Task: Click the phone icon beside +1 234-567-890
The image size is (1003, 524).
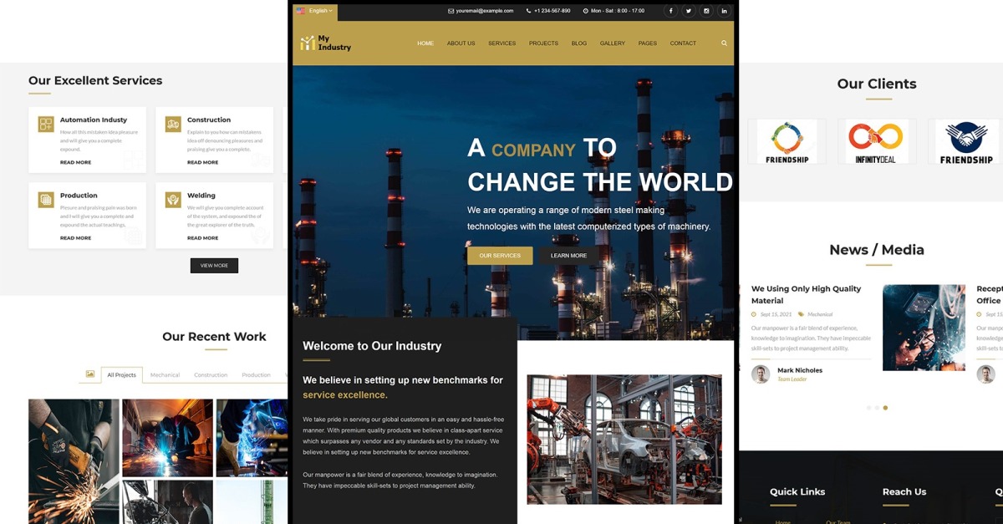Action: [528, 11]
